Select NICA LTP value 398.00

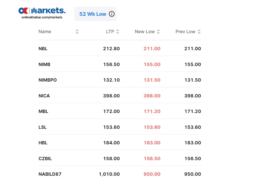coord(111,96)
